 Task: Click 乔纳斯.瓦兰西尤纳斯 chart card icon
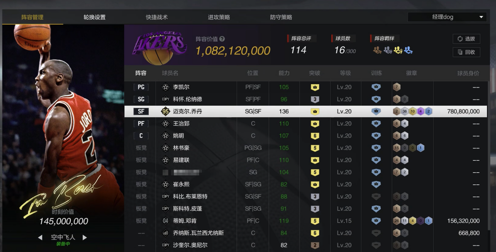[x=165, y=233]
